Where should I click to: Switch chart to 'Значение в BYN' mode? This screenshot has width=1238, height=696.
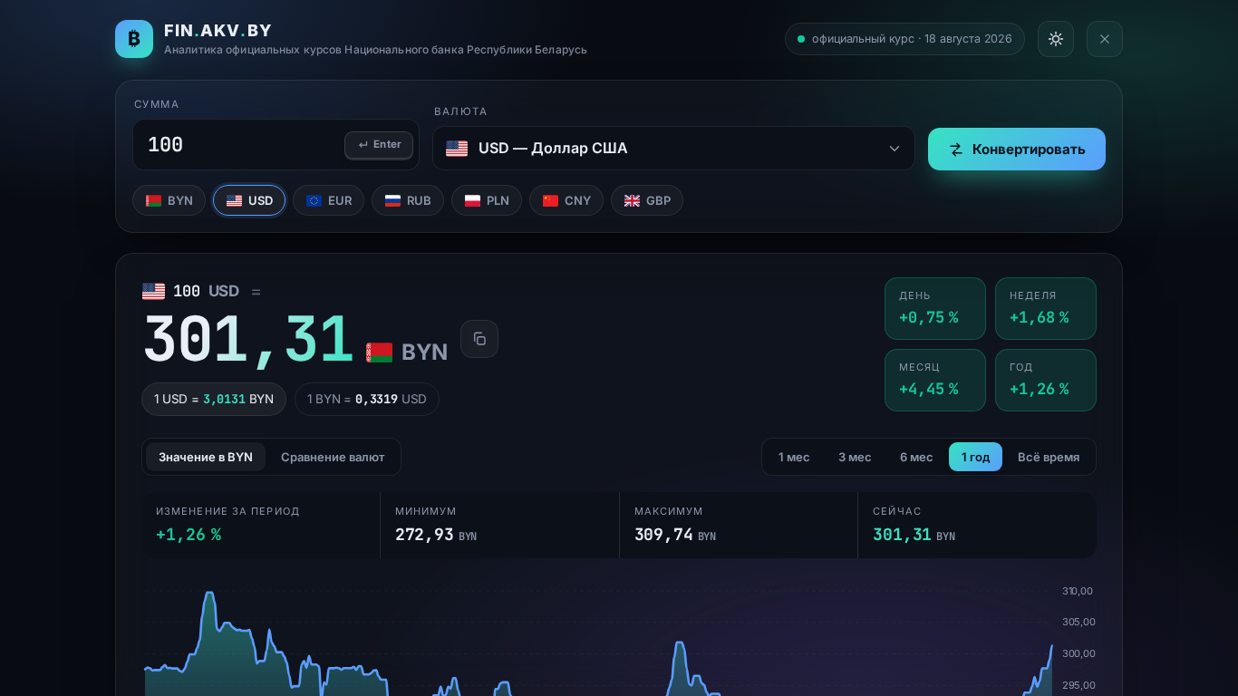point(206,457)
